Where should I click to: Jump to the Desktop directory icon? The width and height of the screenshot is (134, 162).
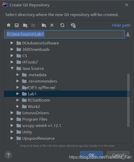[17, 25]
